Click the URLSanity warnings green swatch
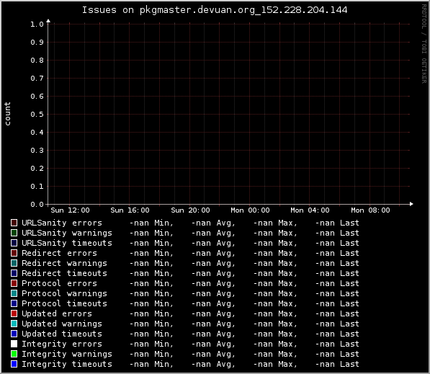 (14, 233)
